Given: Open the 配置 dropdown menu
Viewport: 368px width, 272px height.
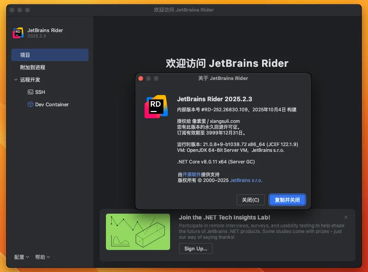Looking at the screenshot, I should tap(22, 257).
